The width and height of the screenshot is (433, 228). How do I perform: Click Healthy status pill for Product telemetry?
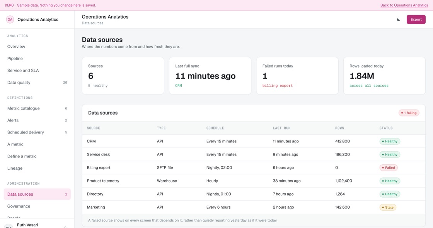click(x=390, y=181)
